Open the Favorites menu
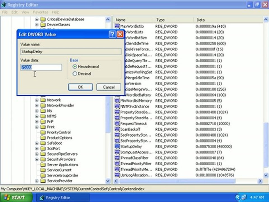Screen dimensions: 269x202 tap(40, 12)
